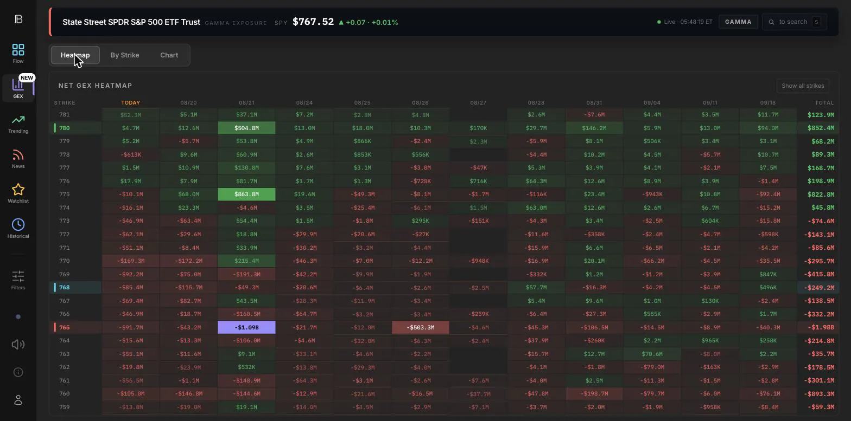Click the app logo at top left
Image resolution: width=851 pixels, height=421 pixels.
click(18, 19)
